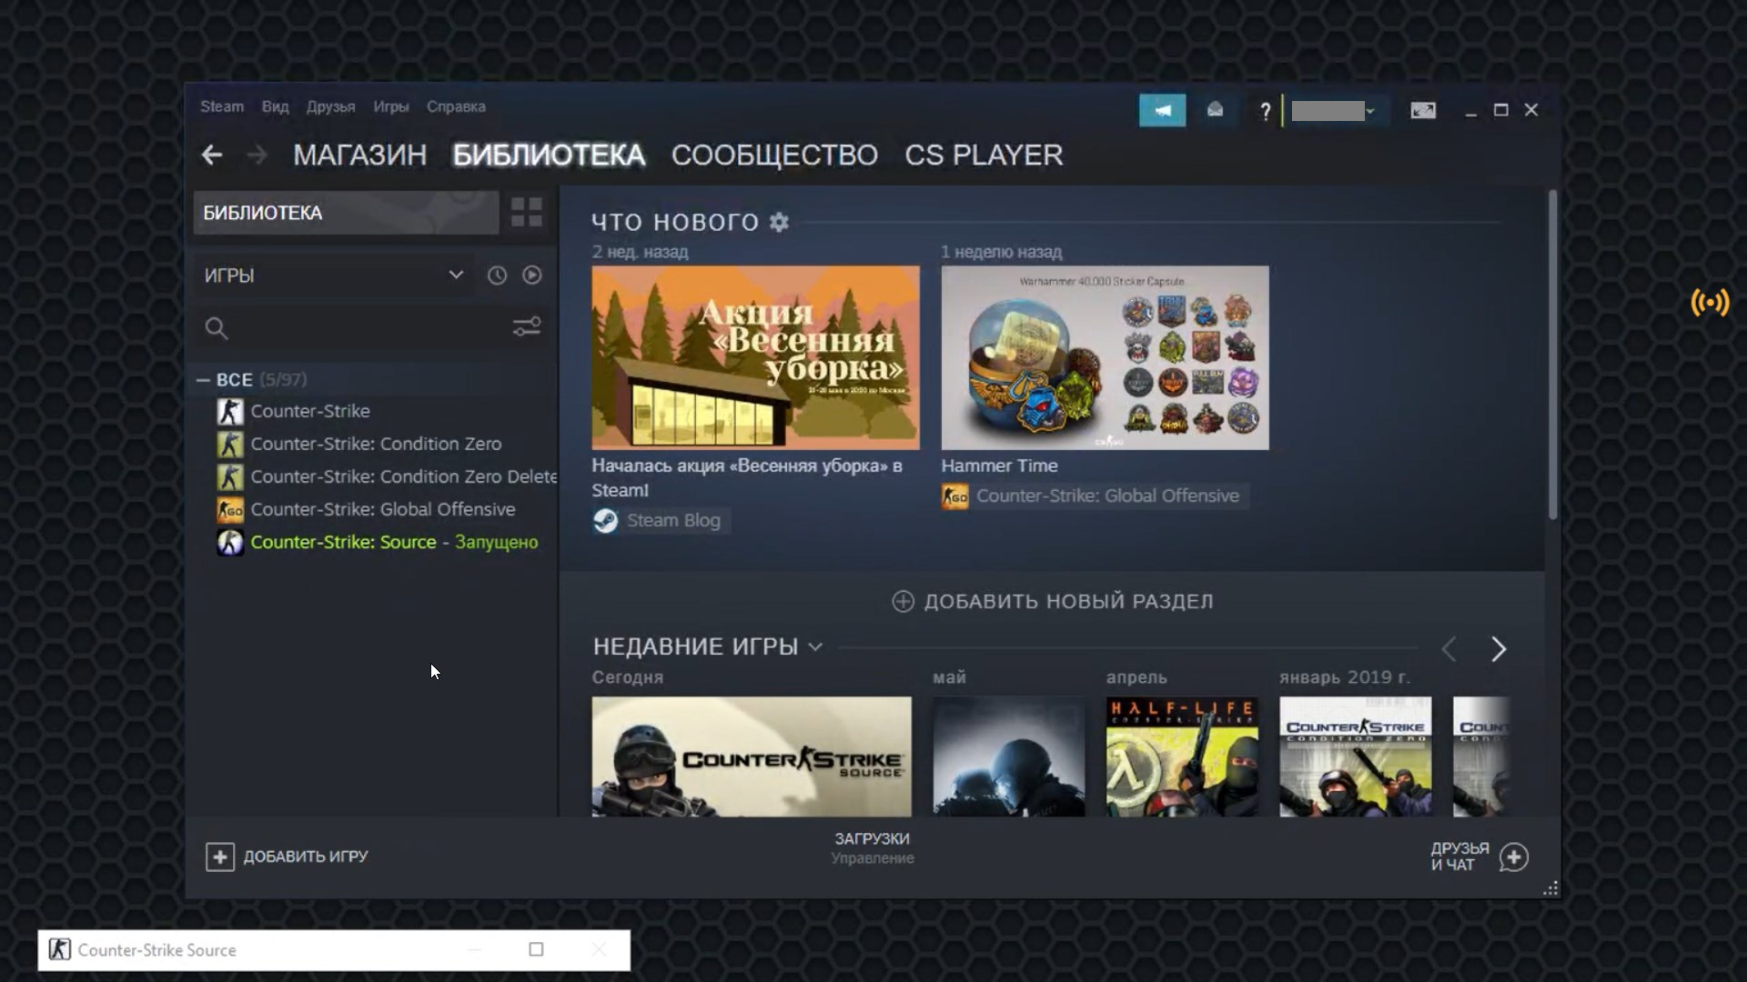The height and width of the screenshot is (982, 1747).
Task: Open What's New settings gear
Action: coord(779,222)
